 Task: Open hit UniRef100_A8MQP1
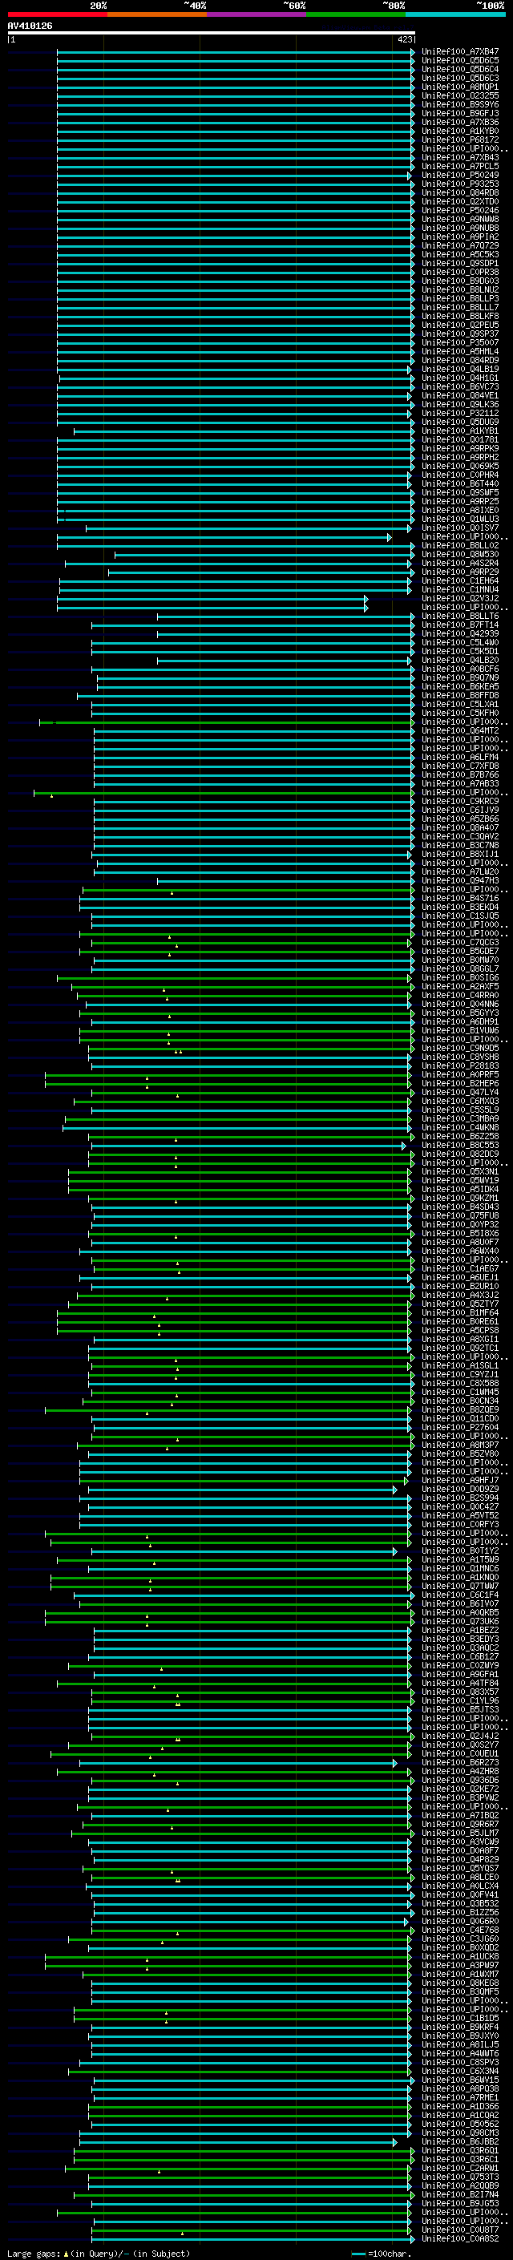(x=460, y=87)
